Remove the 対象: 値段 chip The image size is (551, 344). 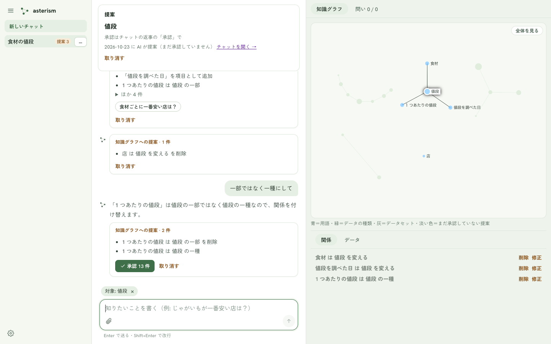coord(132,292)
